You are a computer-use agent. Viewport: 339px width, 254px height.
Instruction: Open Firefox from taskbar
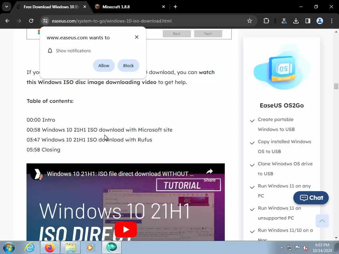point(50,247)
